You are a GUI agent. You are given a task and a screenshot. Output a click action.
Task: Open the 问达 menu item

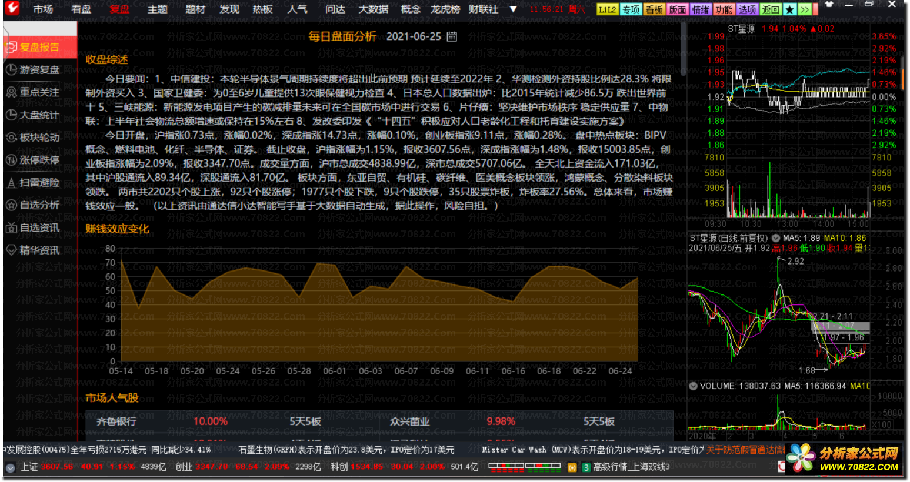(x=335, y=9)
